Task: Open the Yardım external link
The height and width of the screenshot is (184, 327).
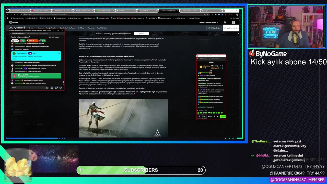Action: [x=91, y=28]
